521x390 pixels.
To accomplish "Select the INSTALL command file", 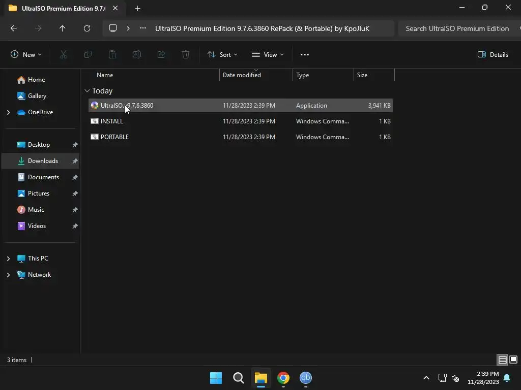I will pyautogui.click(x=241, y=121).
